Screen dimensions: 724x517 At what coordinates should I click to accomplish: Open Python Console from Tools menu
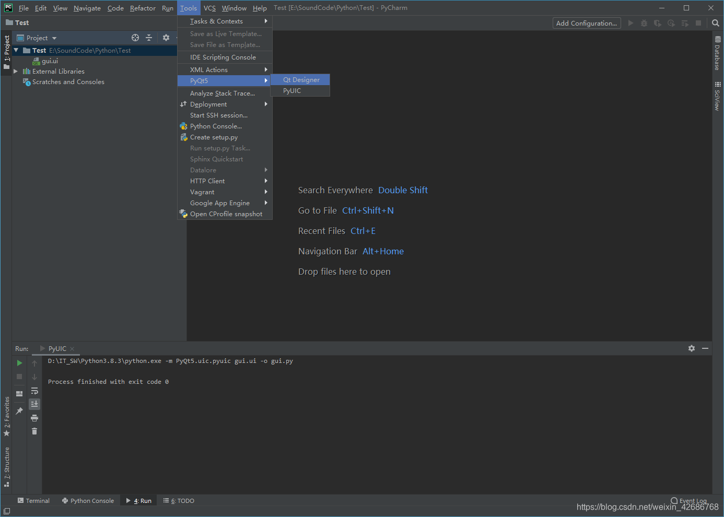[225, 126]
